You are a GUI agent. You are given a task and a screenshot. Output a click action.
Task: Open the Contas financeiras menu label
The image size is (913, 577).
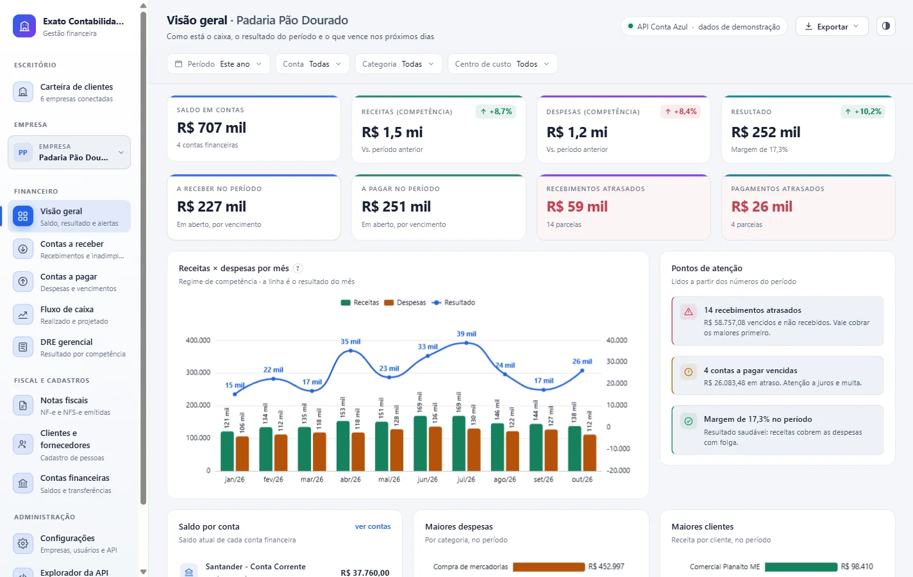click(x=75, y=478)
